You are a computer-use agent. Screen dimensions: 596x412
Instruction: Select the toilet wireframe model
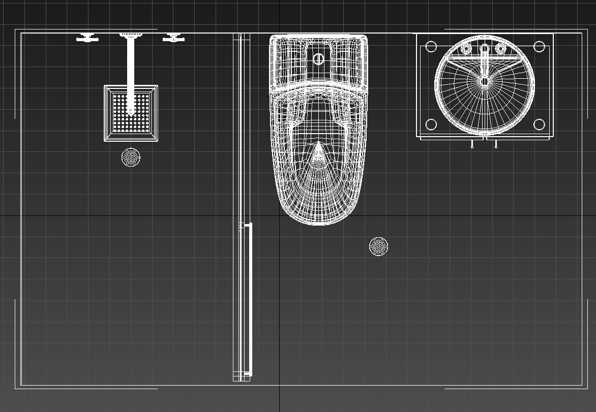coord(318,130)
